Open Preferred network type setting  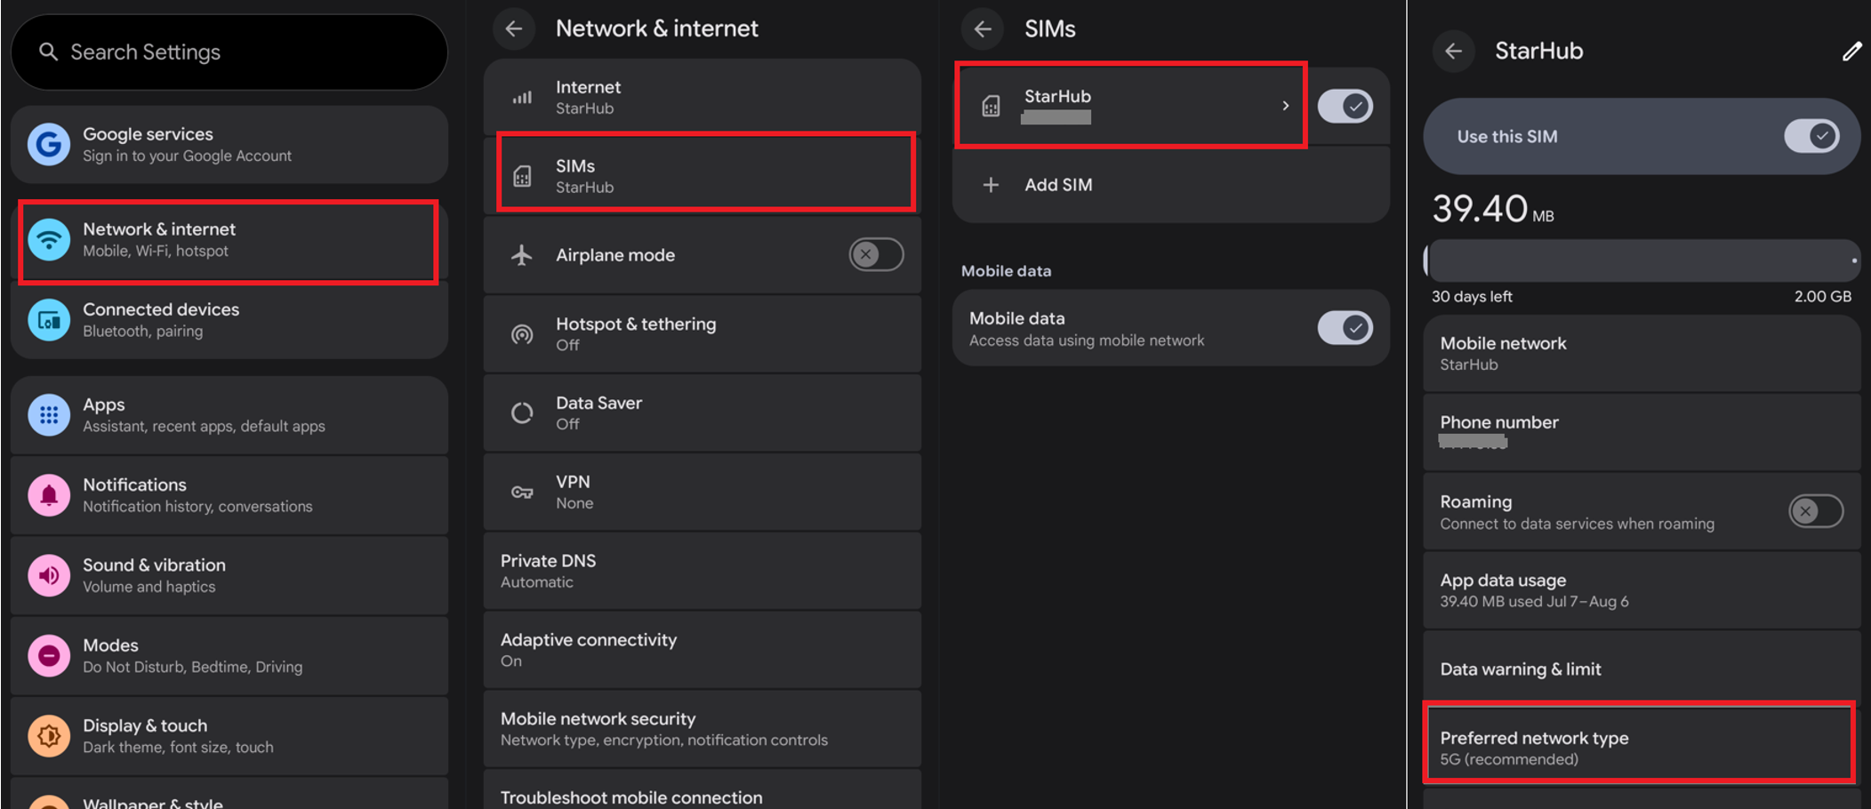pos(1642,748)
